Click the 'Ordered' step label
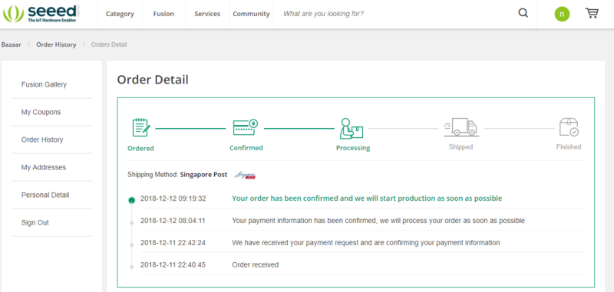Image resolution: width=614 pixels, height=292 pixels. [x=140, y=149]
